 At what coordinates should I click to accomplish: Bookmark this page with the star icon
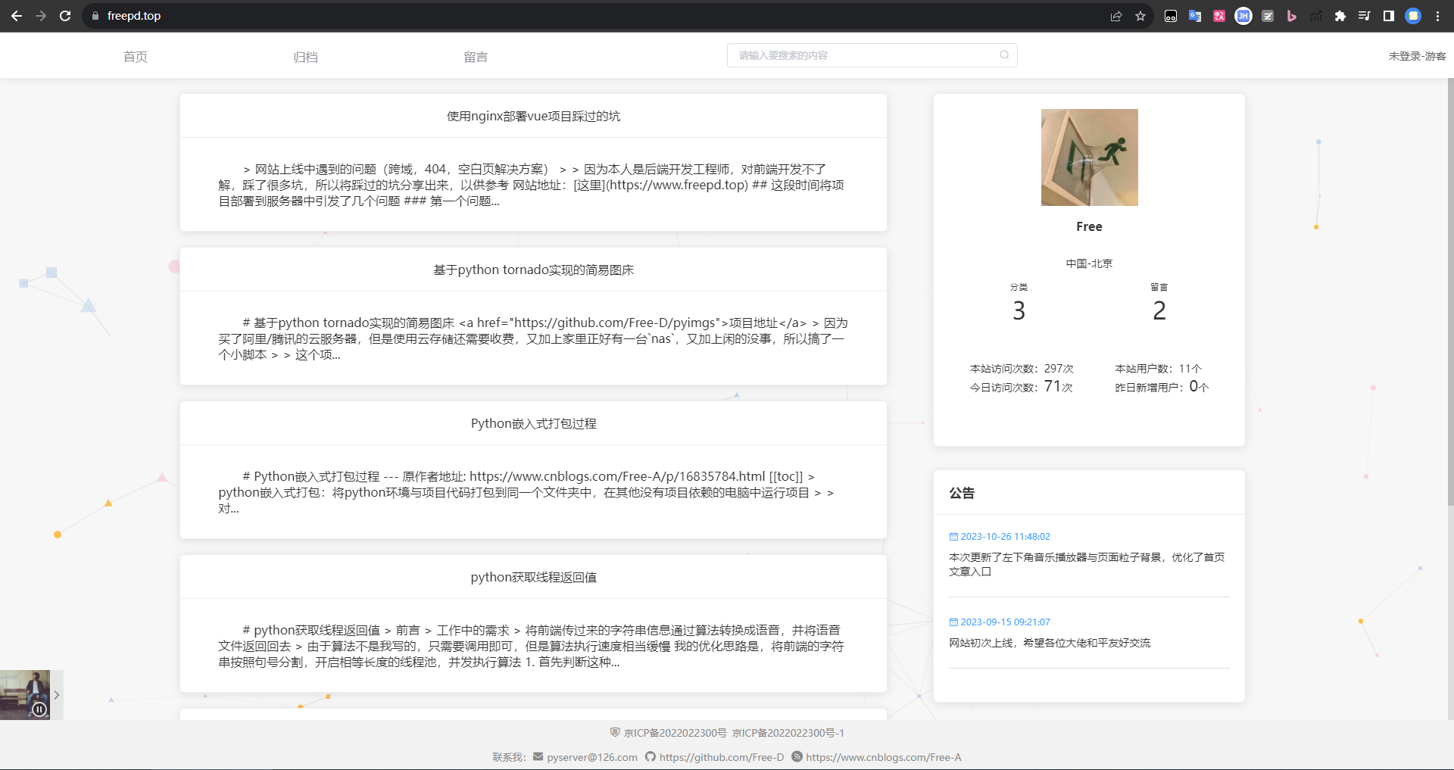[x=1140, y=16]
